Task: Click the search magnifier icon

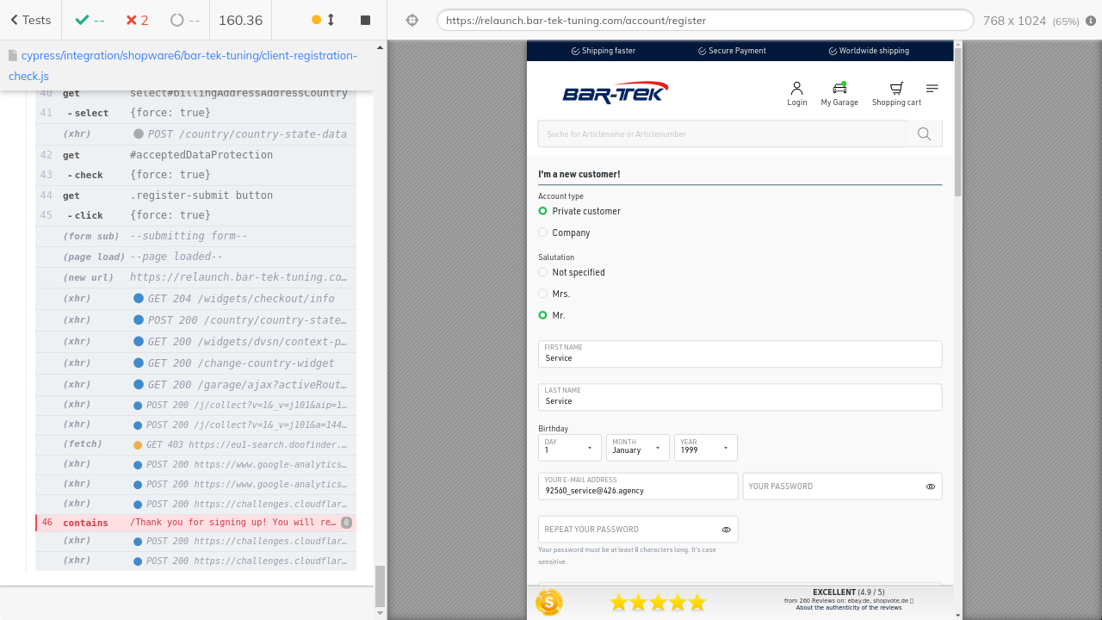Action: click(924, 133)
